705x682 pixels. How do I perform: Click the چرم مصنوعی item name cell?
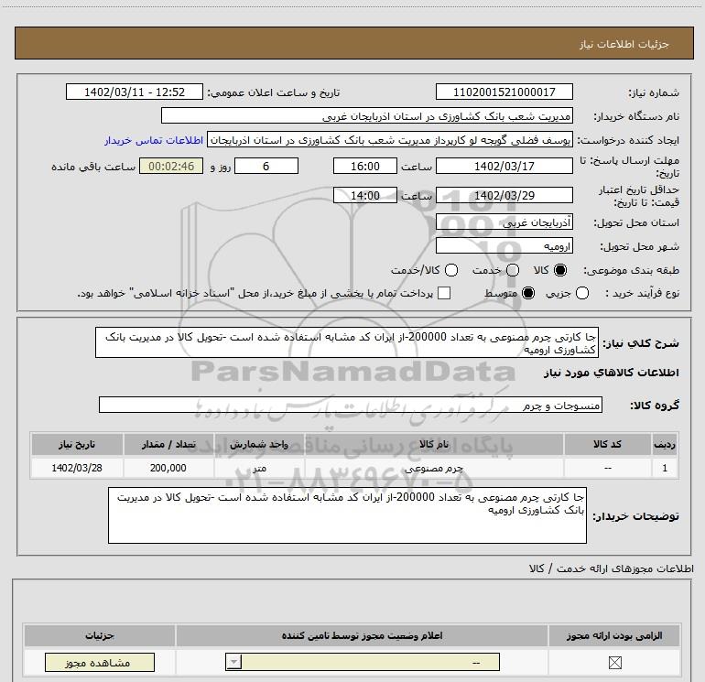click(x=434, y=468)
